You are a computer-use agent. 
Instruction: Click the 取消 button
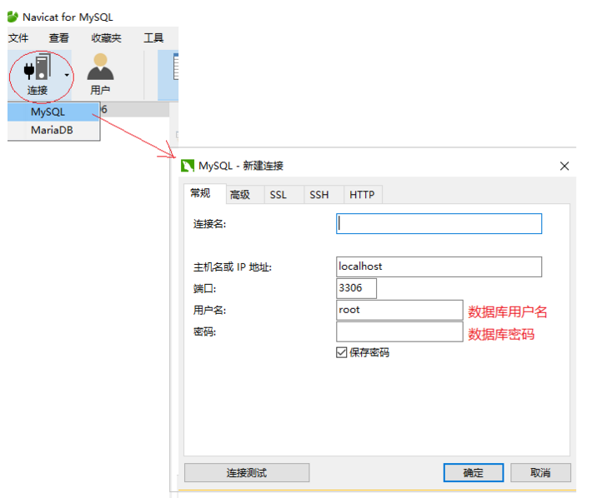click(540, 472)
